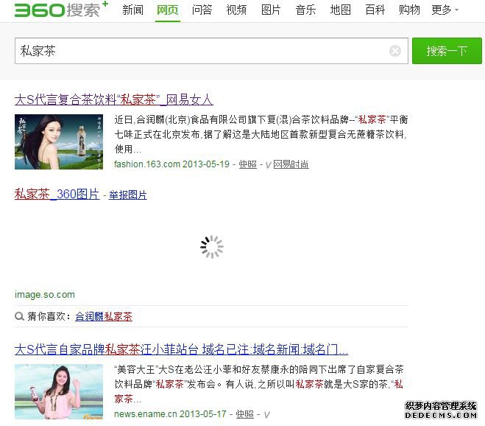Click the suggested search 合润麟私家茶
This screenshot has height=426, width=485.
[104, 316]
